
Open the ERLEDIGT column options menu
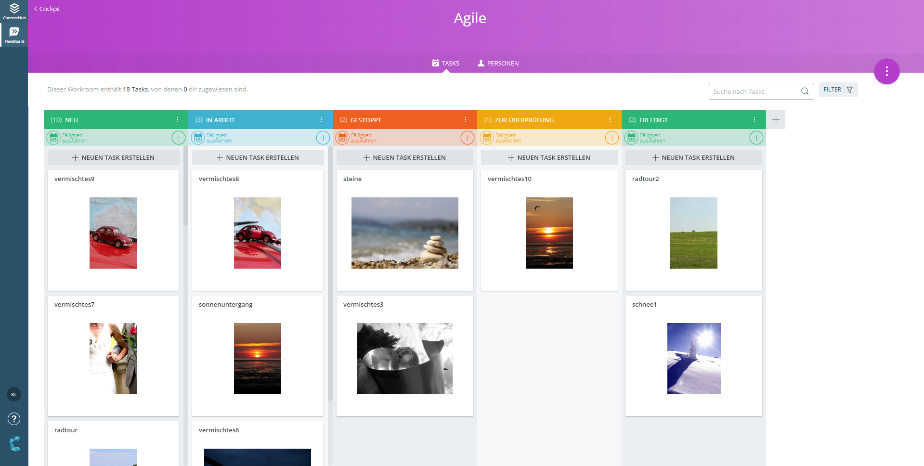[755, 119]
